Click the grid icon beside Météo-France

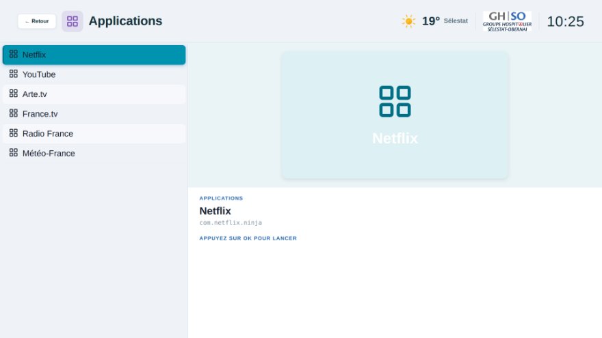[x=14, y=152]
